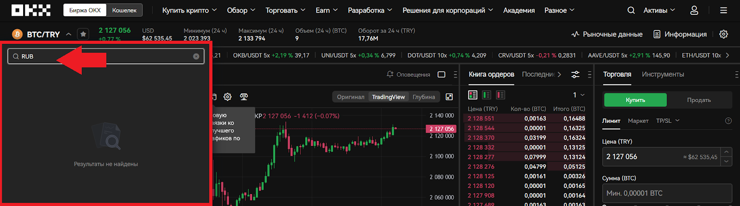Screen dimensions: 740x206
Task: Open the user profile icon
Action: 694,10
